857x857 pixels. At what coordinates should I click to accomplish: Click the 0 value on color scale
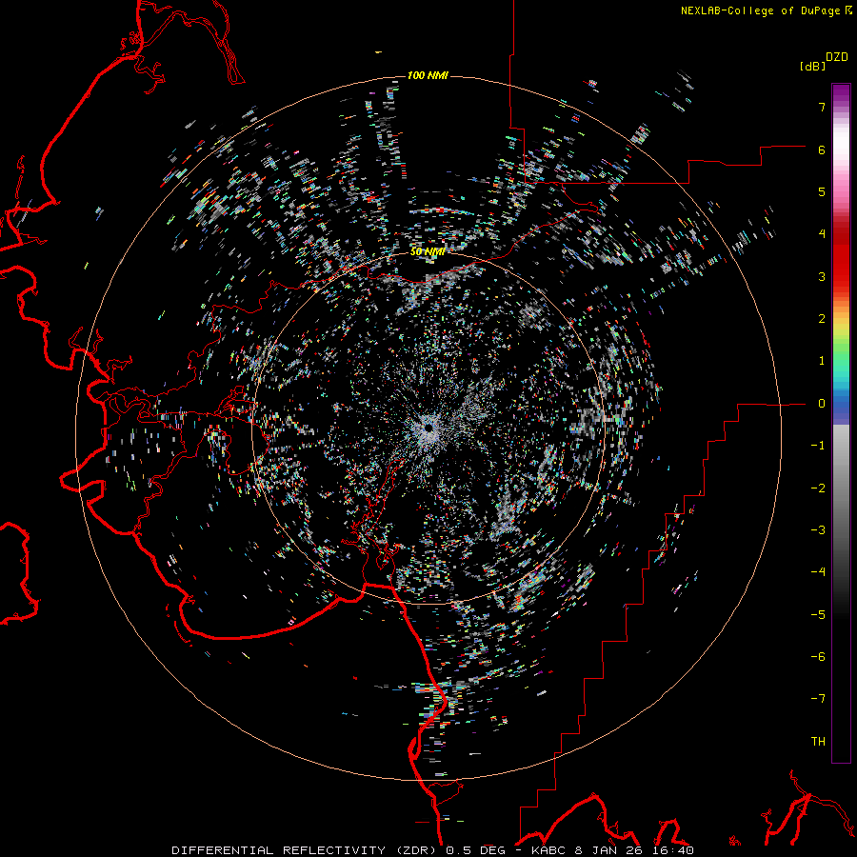pos(822,404)
